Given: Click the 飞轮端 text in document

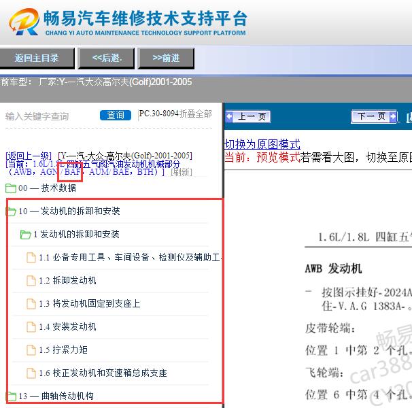Looking at the screenshot, I should 324,373.
